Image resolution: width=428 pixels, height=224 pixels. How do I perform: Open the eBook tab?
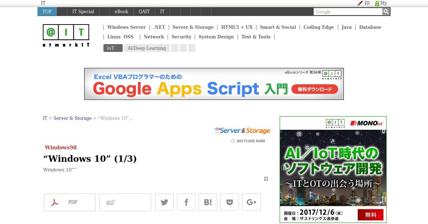[121, 11]
